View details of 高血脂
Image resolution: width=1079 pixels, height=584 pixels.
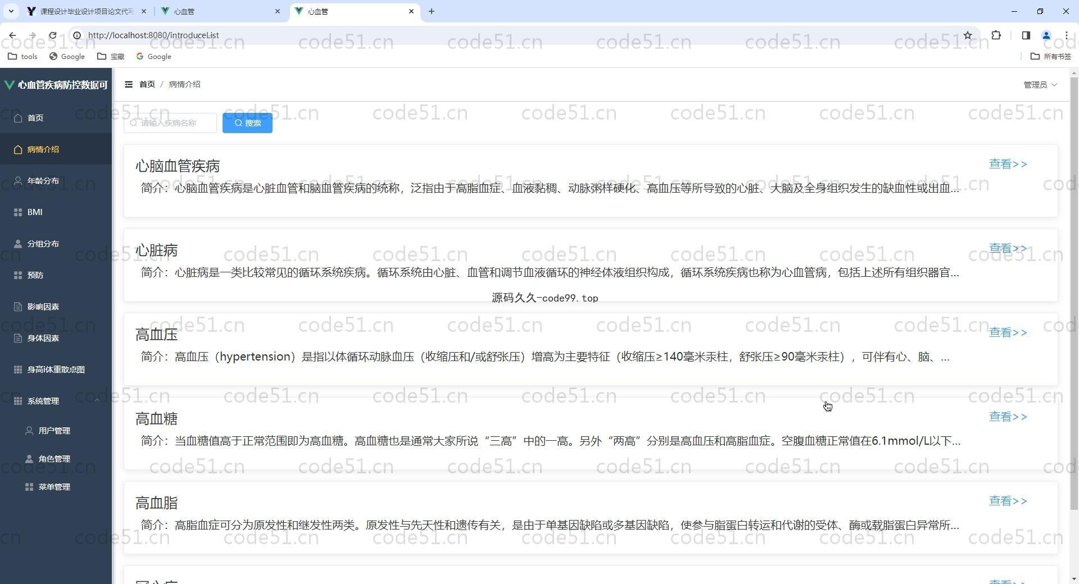coord(1008,501)
